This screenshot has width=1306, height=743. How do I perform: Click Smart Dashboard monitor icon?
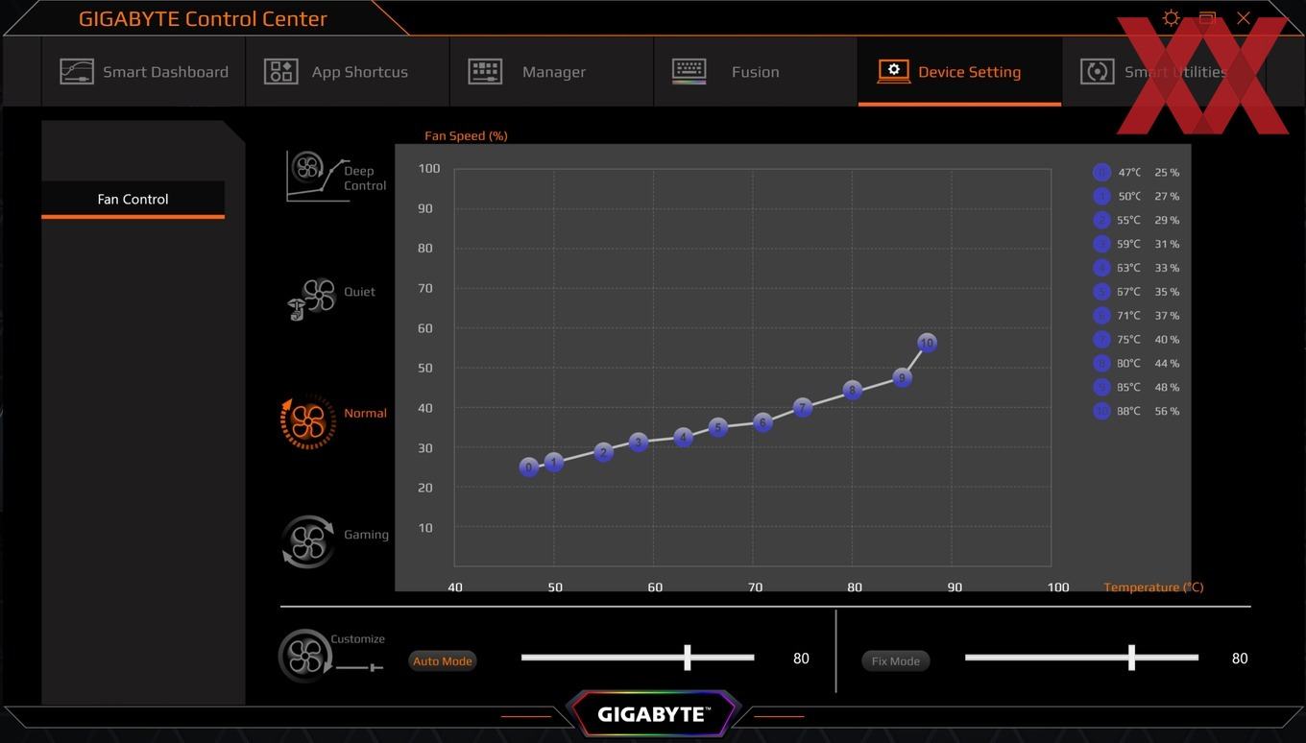(x=76, y=72)
